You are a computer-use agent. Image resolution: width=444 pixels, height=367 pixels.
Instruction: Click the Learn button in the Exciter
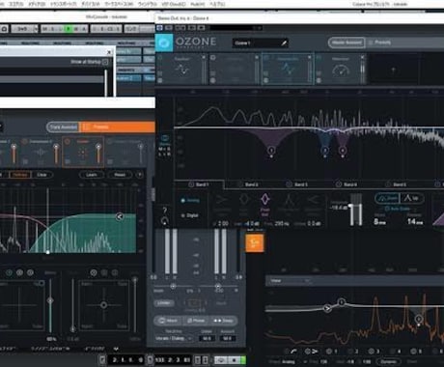92,175
